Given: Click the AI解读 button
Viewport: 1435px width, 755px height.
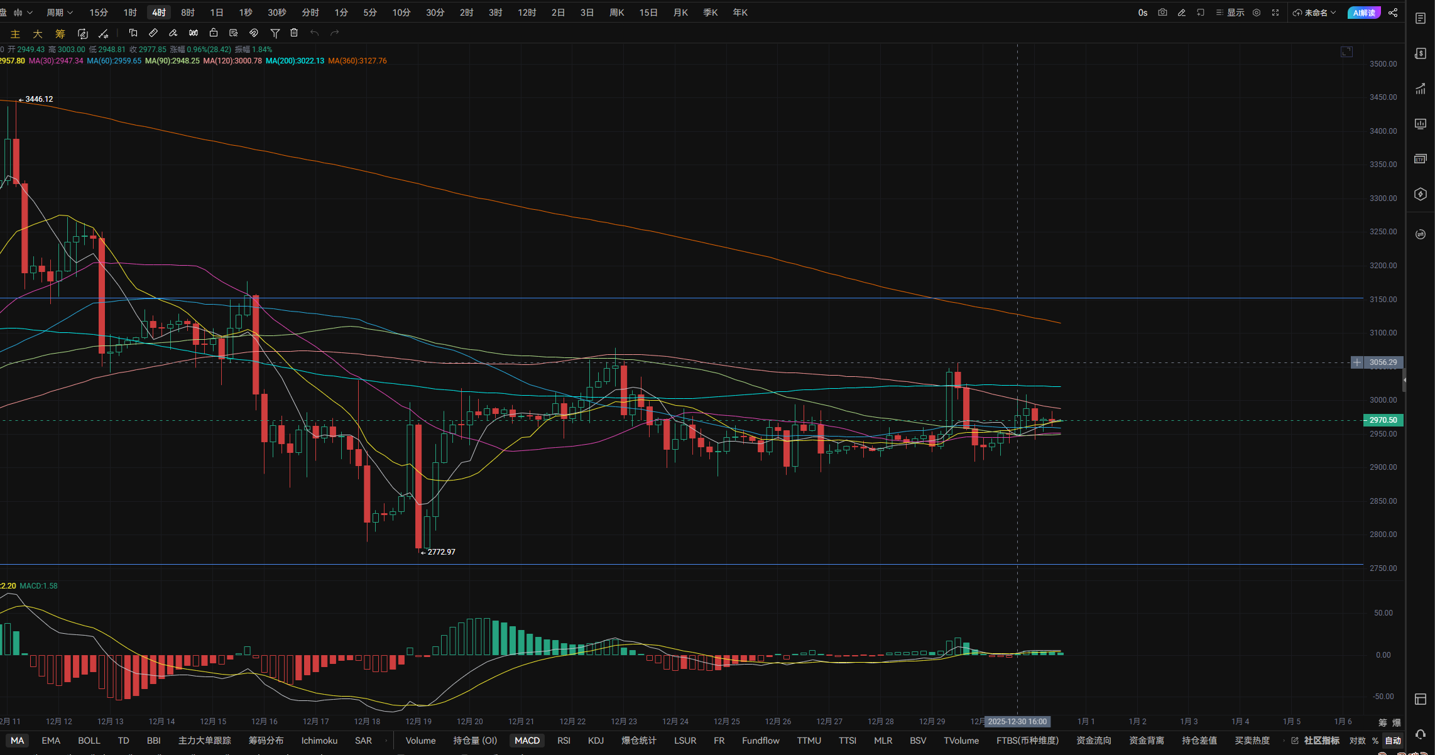Looking at the screenshot, I should [1363, 13].
